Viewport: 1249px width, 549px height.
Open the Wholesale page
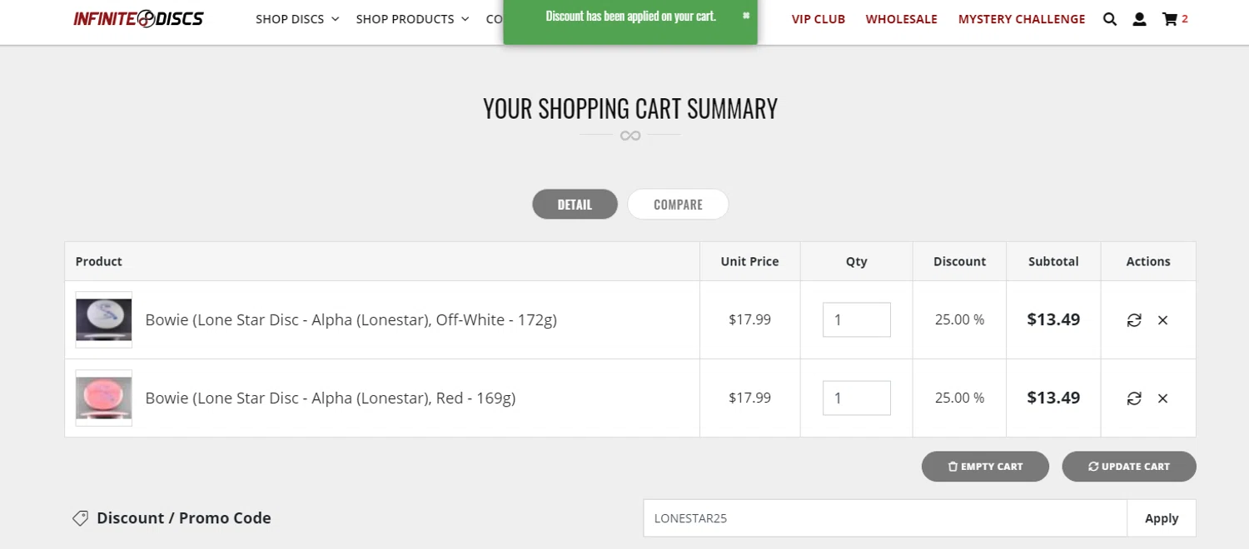901,19
